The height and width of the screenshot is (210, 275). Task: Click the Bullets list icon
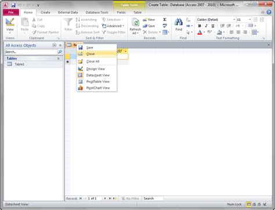pyautogui.click(x=255, y=20)
